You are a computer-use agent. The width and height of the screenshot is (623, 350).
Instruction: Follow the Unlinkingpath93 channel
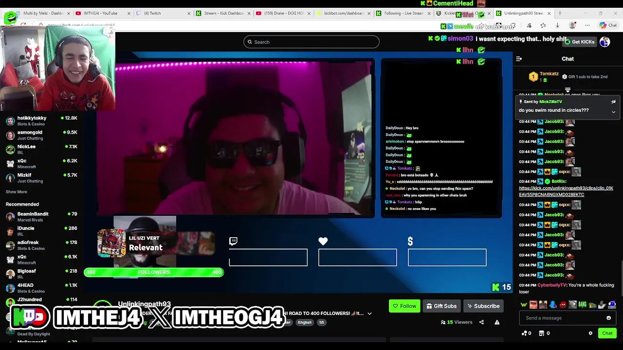point(404,306)
